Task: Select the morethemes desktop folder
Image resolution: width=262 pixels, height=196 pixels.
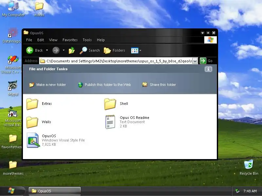Action: pos(13,165)
